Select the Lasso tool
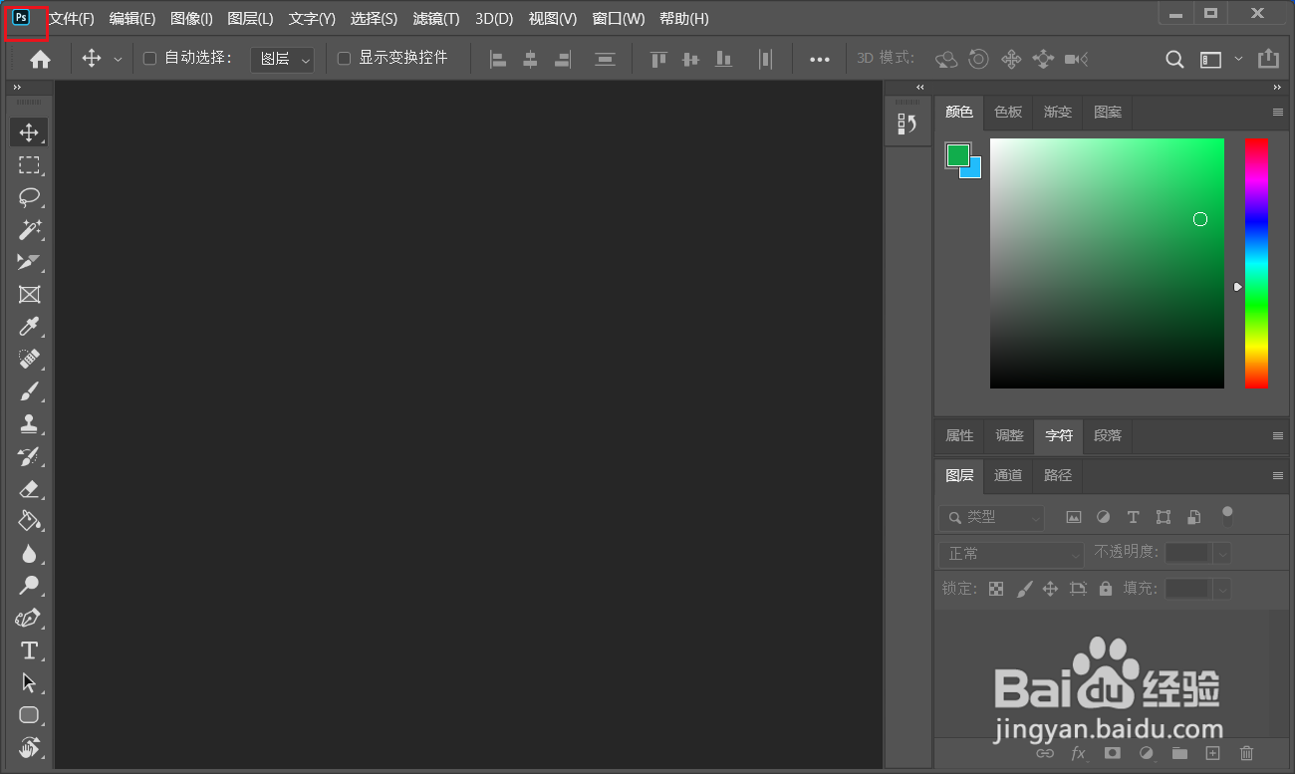 click(29, 197)
